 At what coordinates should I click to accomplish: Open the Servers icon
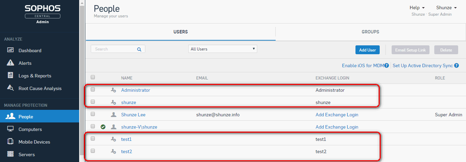[x=11, y=154]
